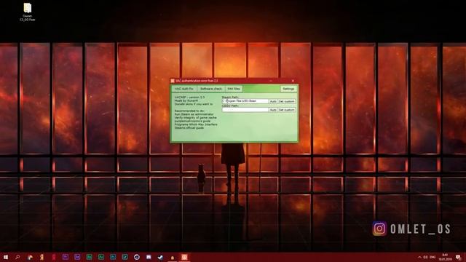Viewport: 466px width, 262px height.
Task: Click the active VAC fixer taskbar icon
Action: 184,257
